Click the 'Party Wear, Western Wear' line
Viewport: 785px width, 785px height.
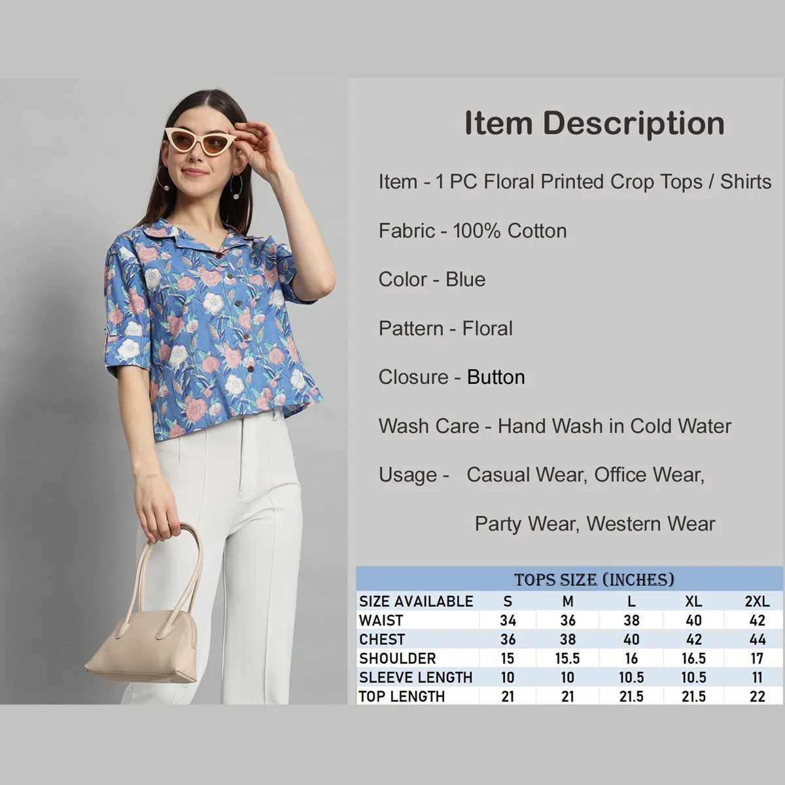tap(595, 523)
